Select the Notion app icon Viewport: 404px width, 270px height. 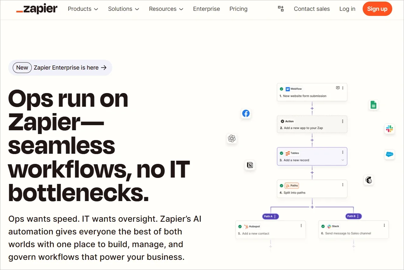[250, 165]
